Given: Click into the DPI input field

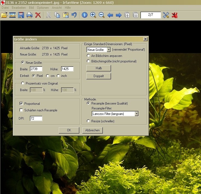Looking at the screenshot, I should point(36,118).
